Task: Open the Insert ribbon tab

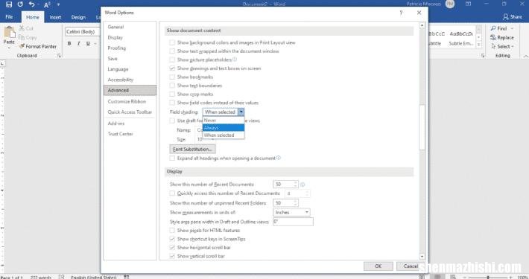Action: (x=55, y=17)
